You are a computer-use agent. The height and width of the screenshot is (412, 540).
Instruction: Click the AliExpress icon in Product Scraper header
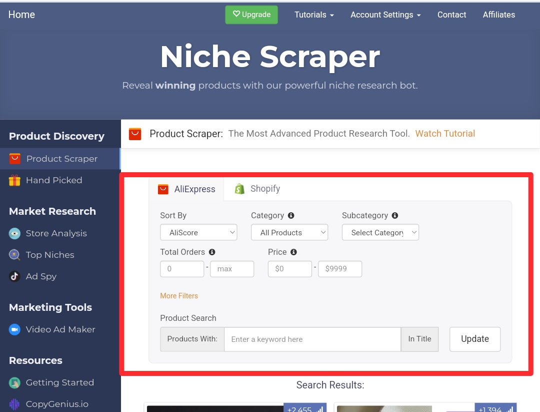[x=135, y=134]
